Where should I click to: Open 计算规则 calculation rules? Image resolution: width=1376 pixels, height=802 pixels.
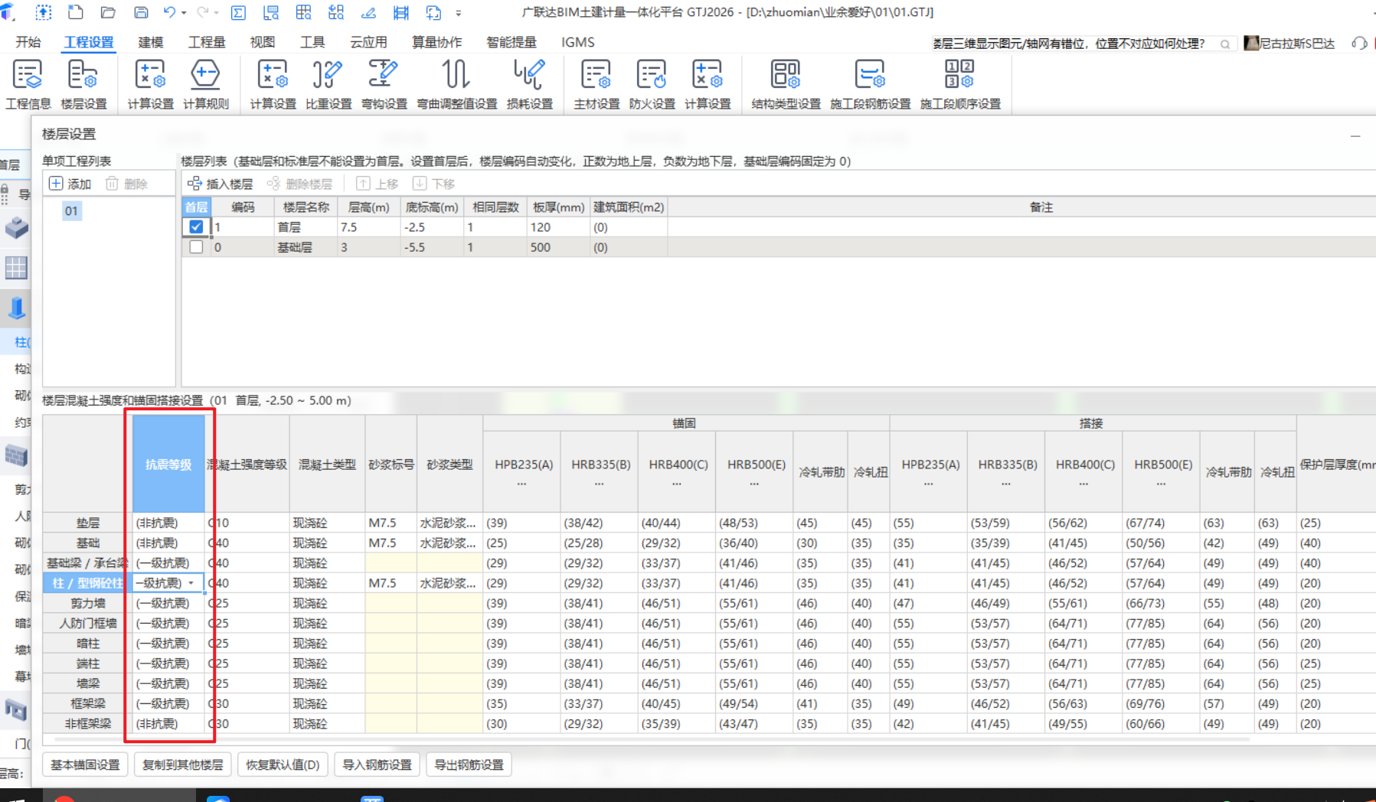(205, 84)
